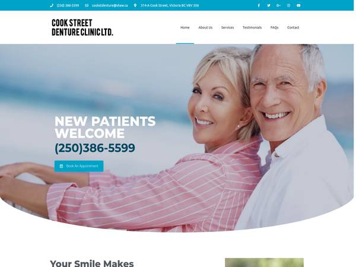Click the 314-A Cook Street address link

170,5
